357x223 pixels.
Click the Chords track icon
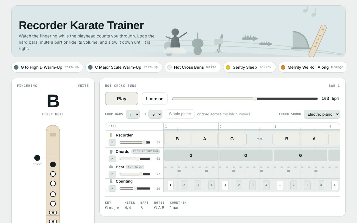[111, 151]
